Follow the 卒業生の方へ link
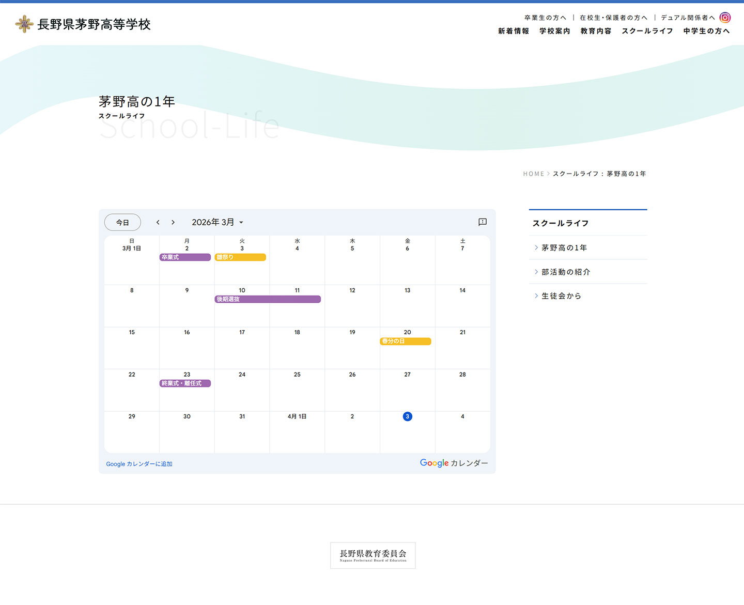The width and height of the screenshot is (744, 605). click(x=545, y=18)
